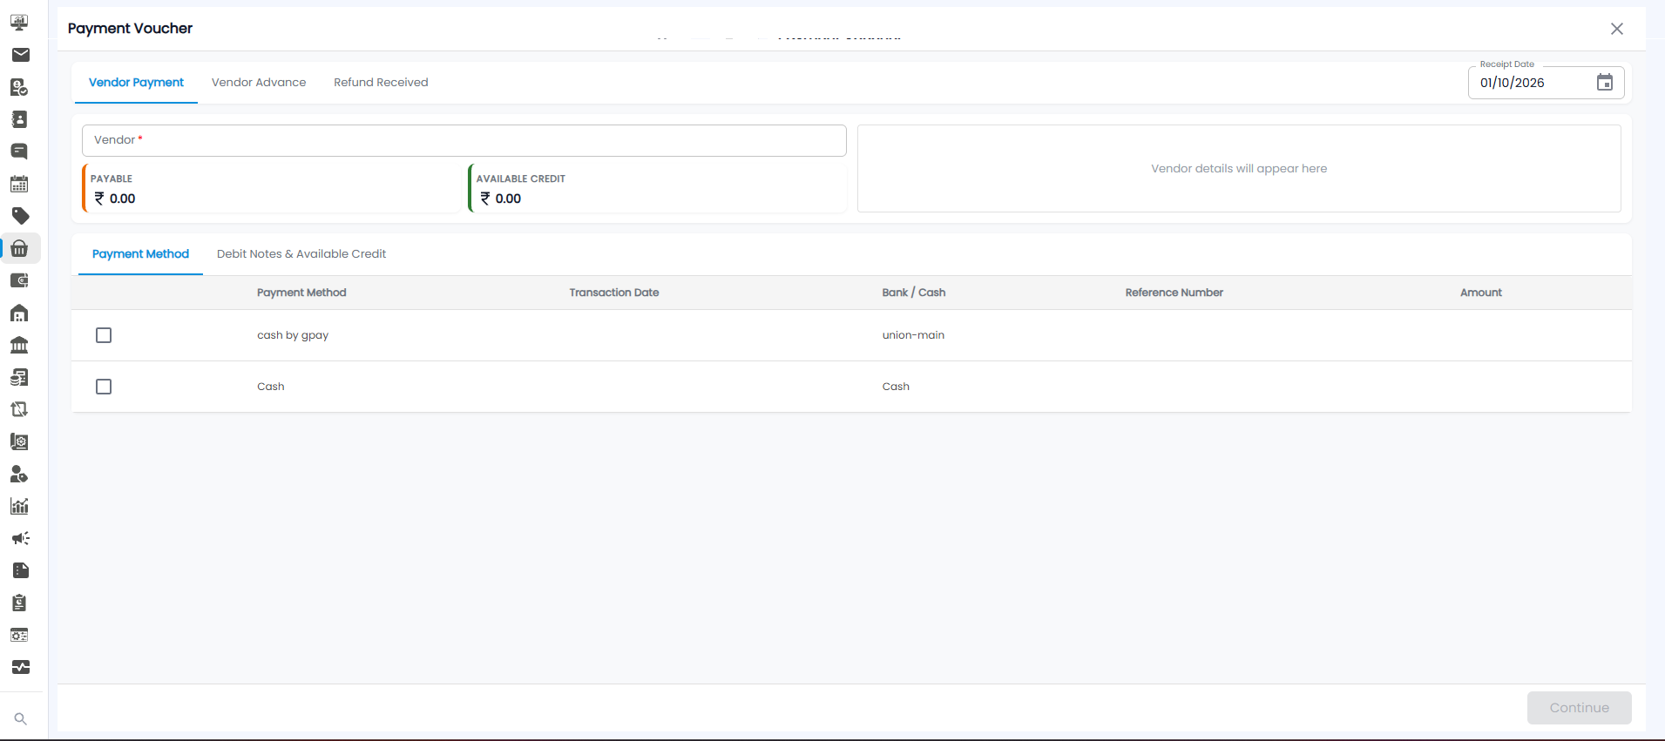Click the Bank / Cash column header
This screenshot has width=1665, height=741.
(x=914, y=293)
